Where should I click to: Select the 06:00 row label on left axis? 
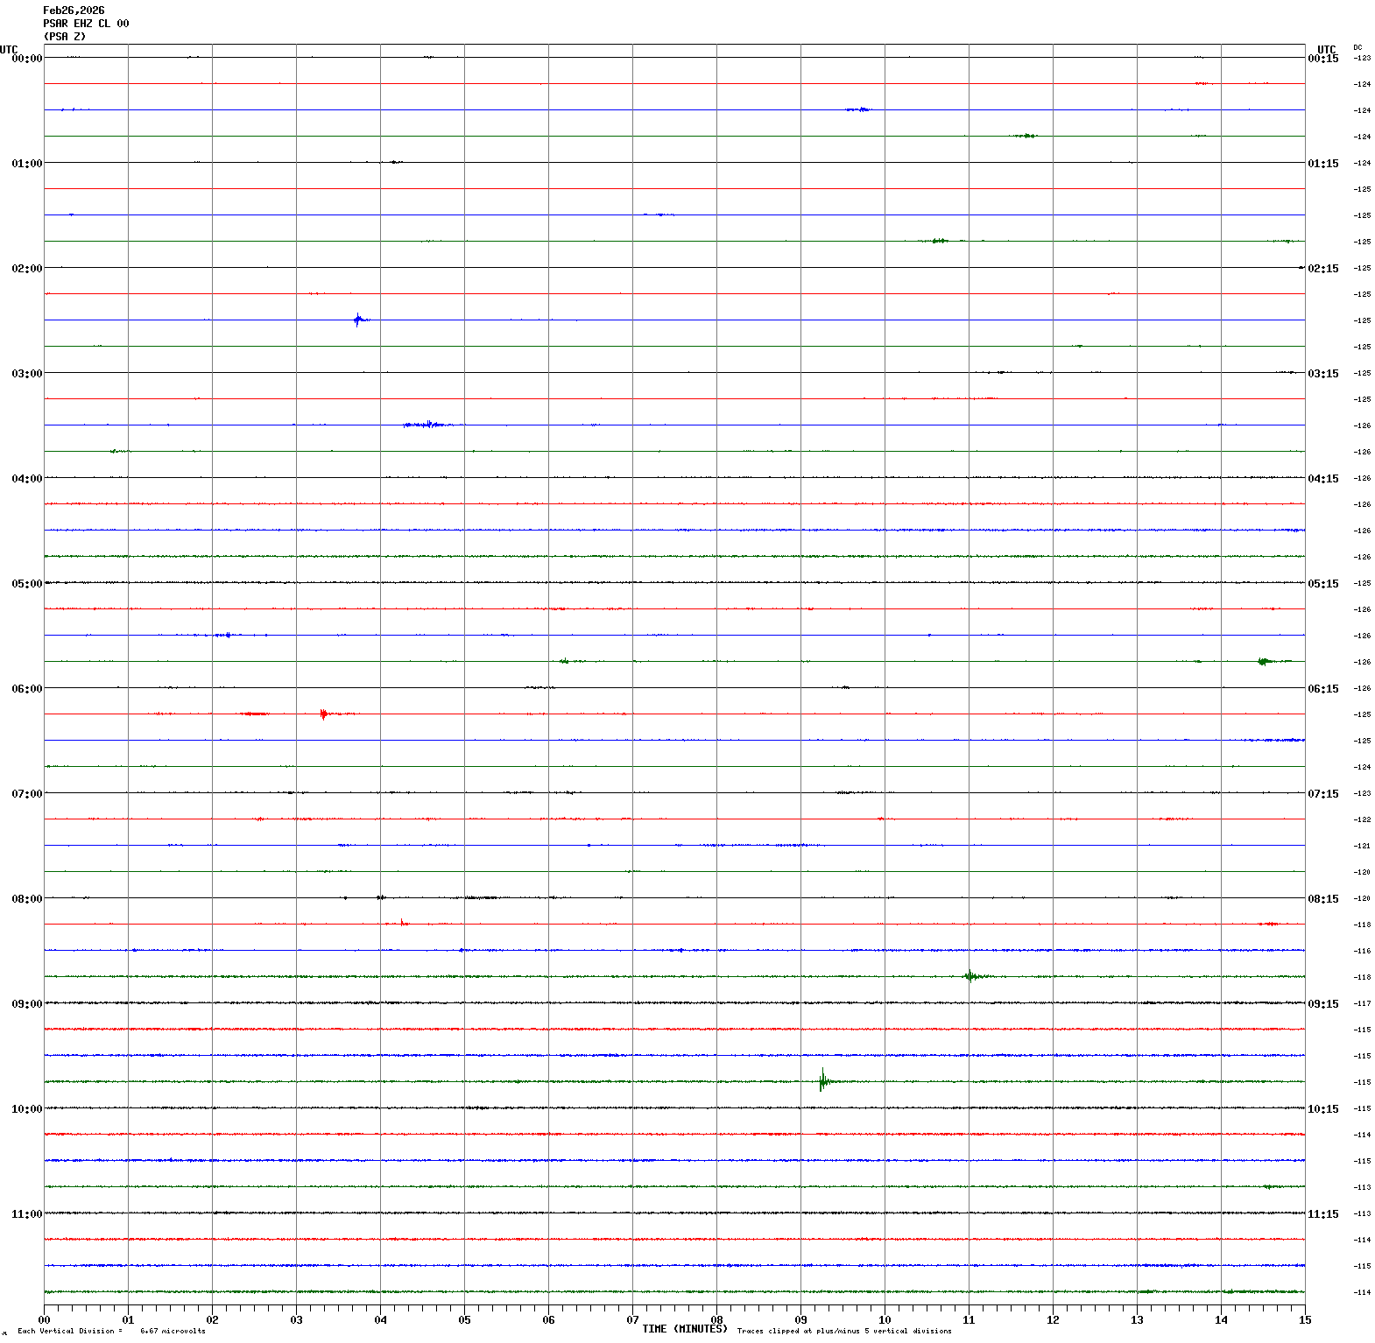click(26, 689)
